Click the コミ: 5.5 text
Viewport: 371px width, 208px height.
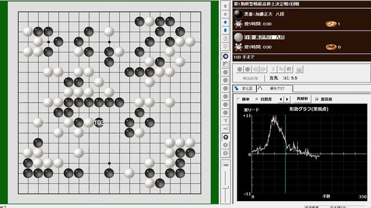[x=290, y=78]
